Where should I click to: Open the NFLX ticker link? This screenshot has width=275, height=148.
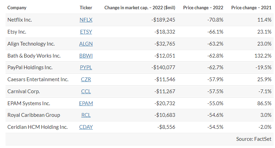[x=86, y=20]
